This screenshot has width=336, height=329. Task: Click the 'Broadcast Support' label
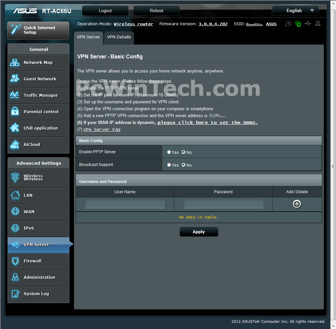(x=96, y=165)
